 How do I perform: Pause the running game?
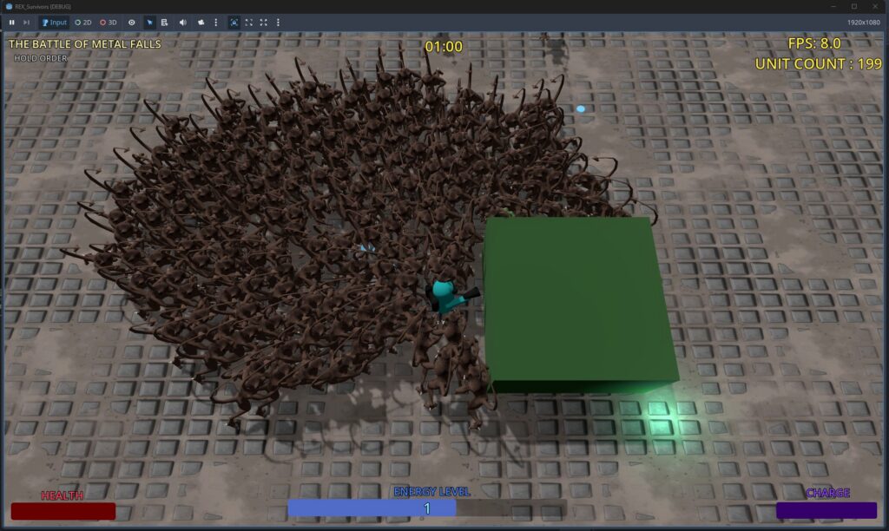12,22
